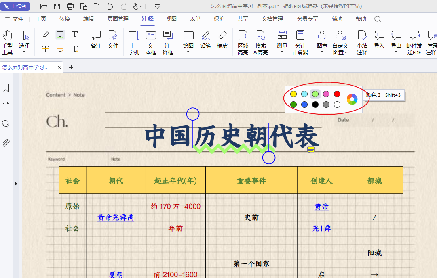
Task: Show the attachments paperclip panel
Action: pos(6,143)
